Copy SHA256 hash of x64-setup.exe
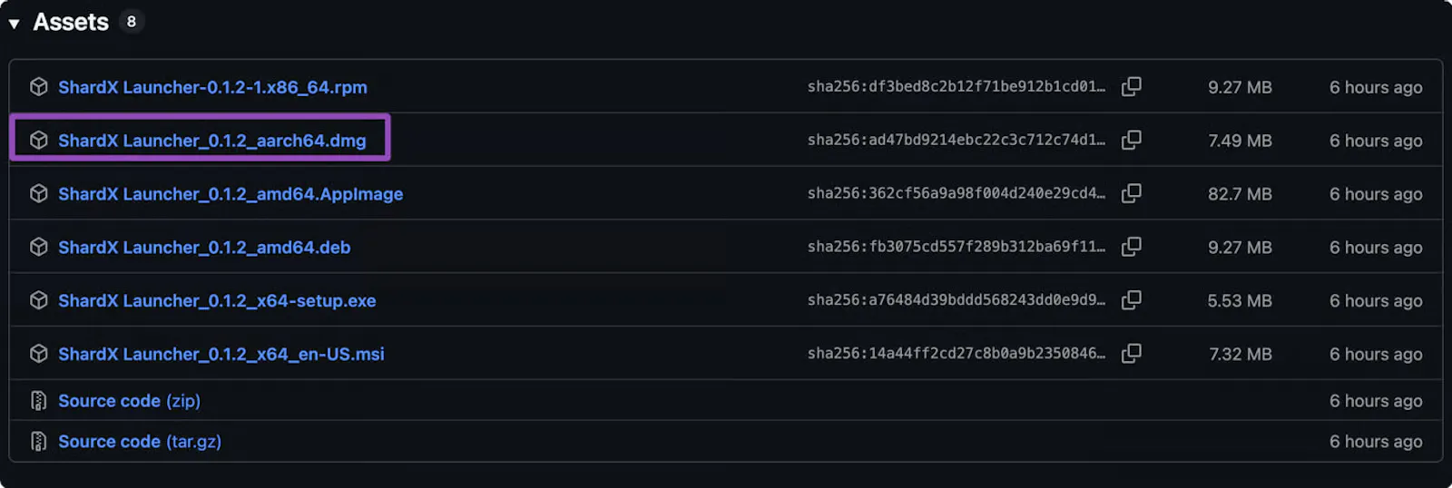This screenshot has height=488, width=1452. 1131,300
